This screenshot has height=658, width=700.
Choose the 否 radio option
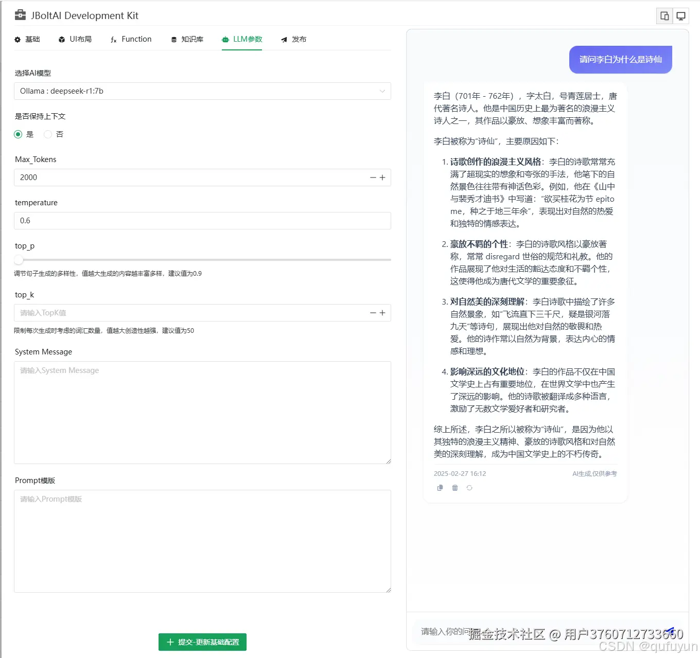[47, 134]
